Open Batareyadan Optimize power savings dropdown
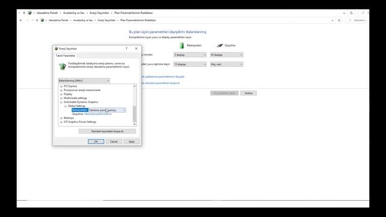The image size is (386, 217). (x=107, y=110)
